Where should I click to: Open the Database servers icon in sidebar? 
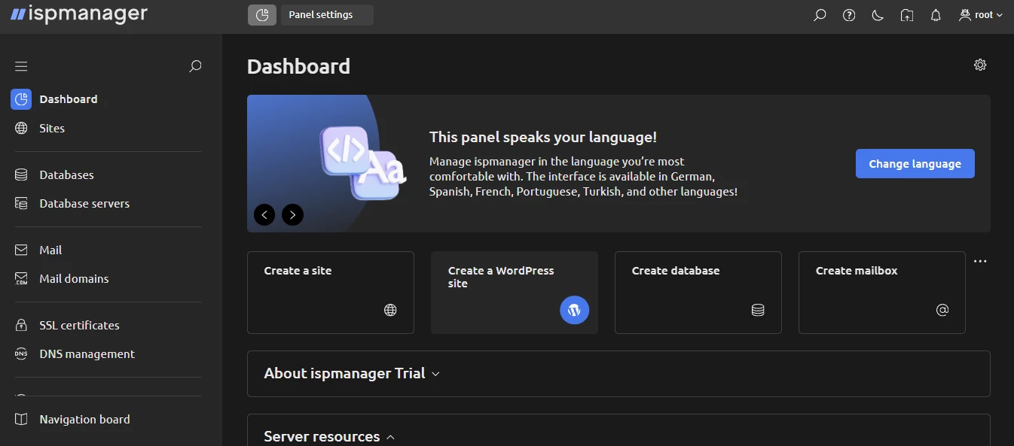(x=20, y=203)
